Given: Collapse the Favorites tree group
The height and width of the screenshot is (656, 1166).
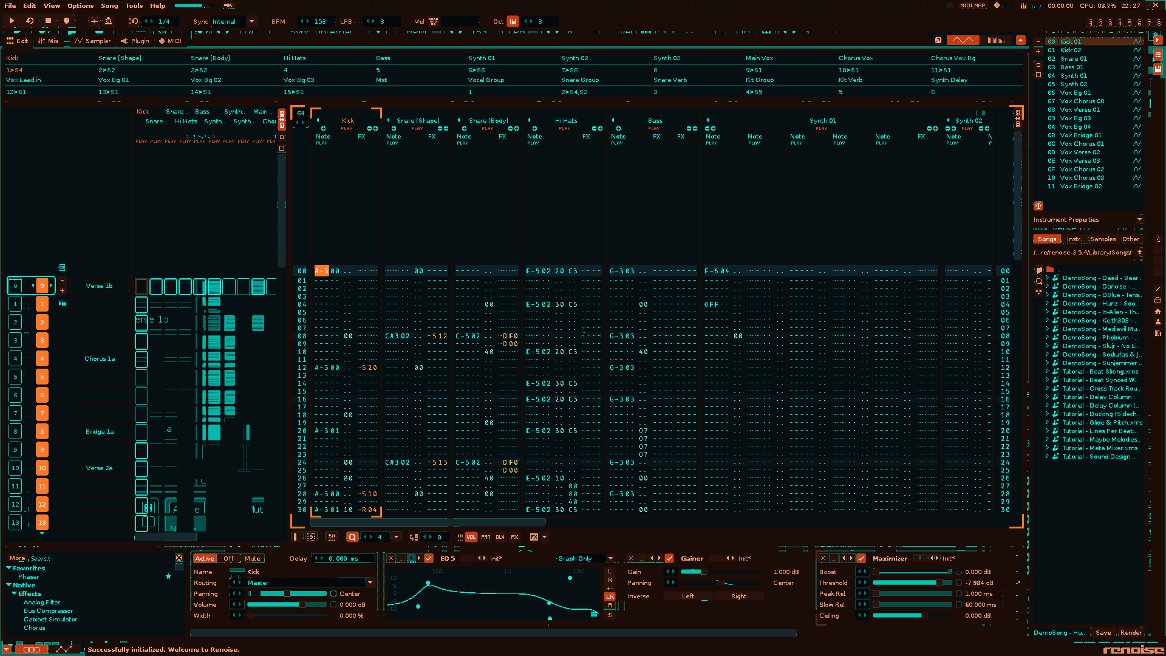Looking at the screenshot, I should click(9, 569).
